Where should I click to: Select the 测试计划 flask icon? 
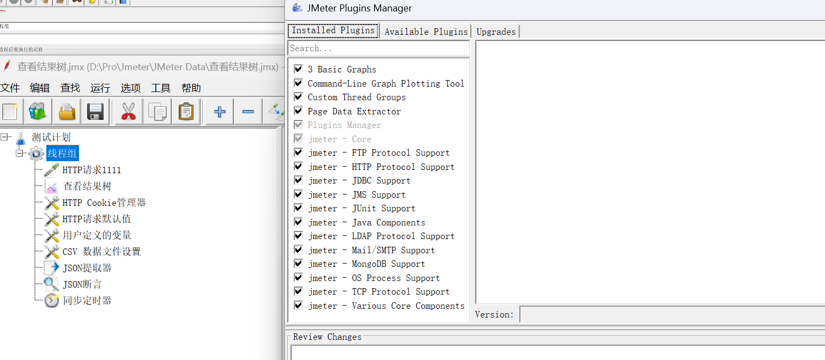pos(21,137)
